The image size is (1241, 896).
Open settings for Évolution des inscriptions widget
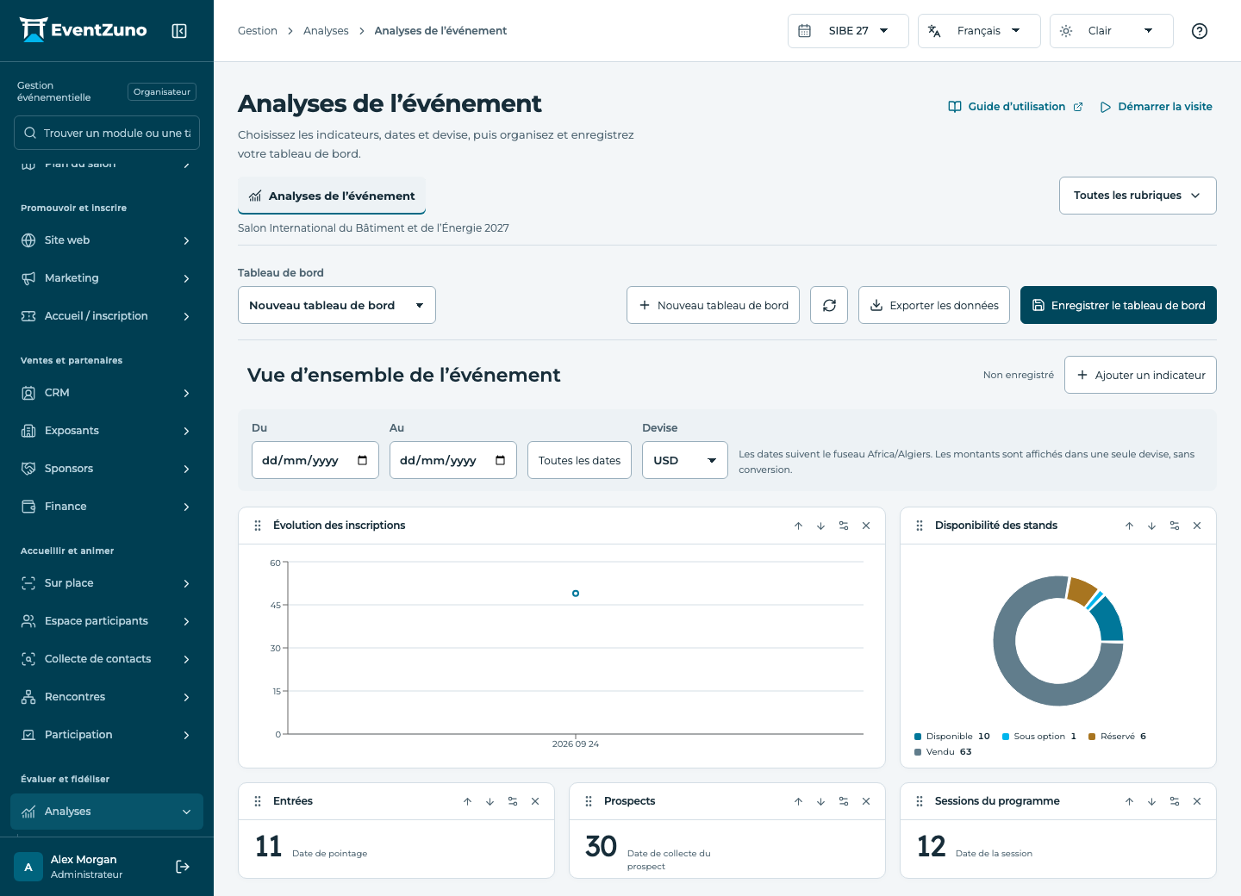pos(844,526)
